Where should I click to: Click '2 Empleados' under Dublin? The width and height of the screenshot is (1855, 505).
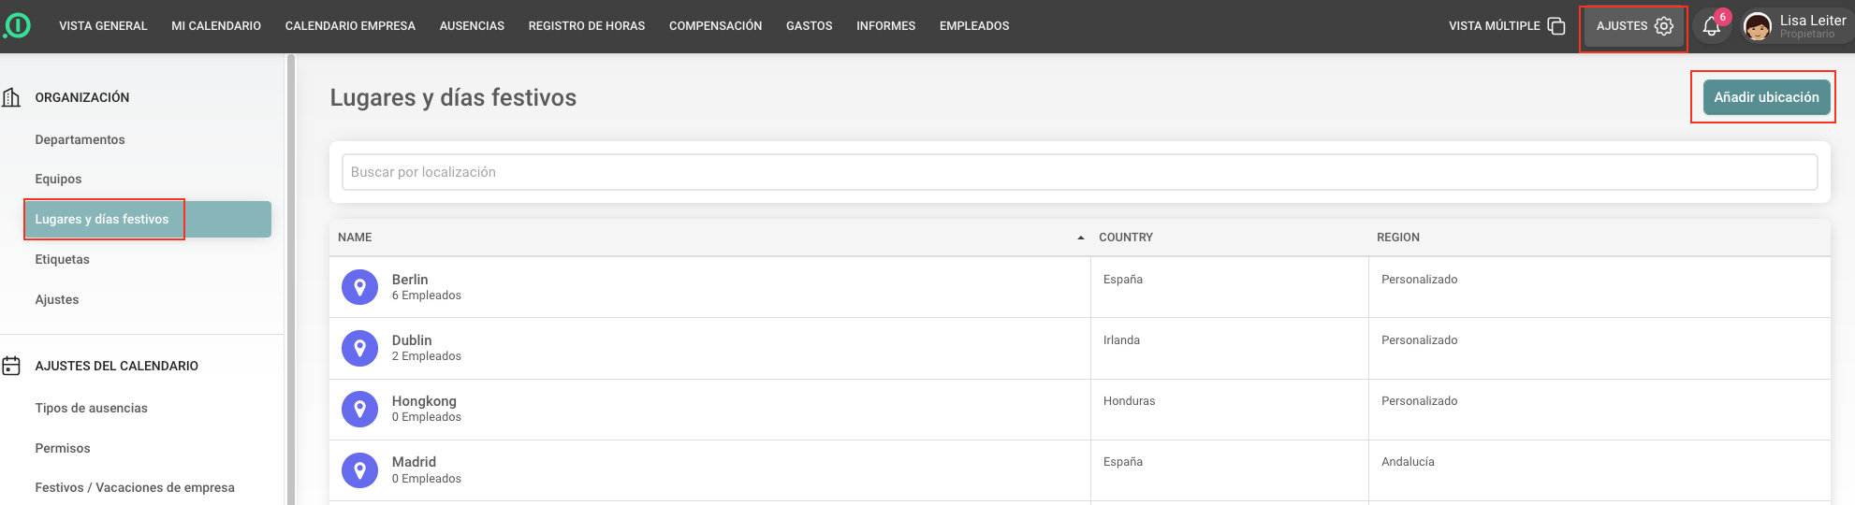(427, 356)
